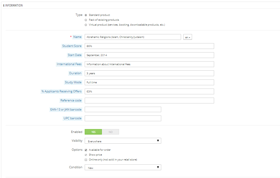Click the International Fees text box
Viewport: 280px width, 178px height.
point(149,64)
